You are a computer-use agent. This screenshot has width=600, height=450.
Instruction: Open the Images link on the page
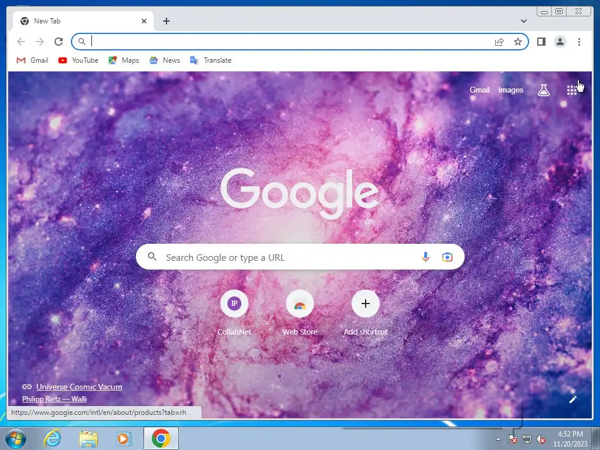pyautogui.click(x=510, y=90)
